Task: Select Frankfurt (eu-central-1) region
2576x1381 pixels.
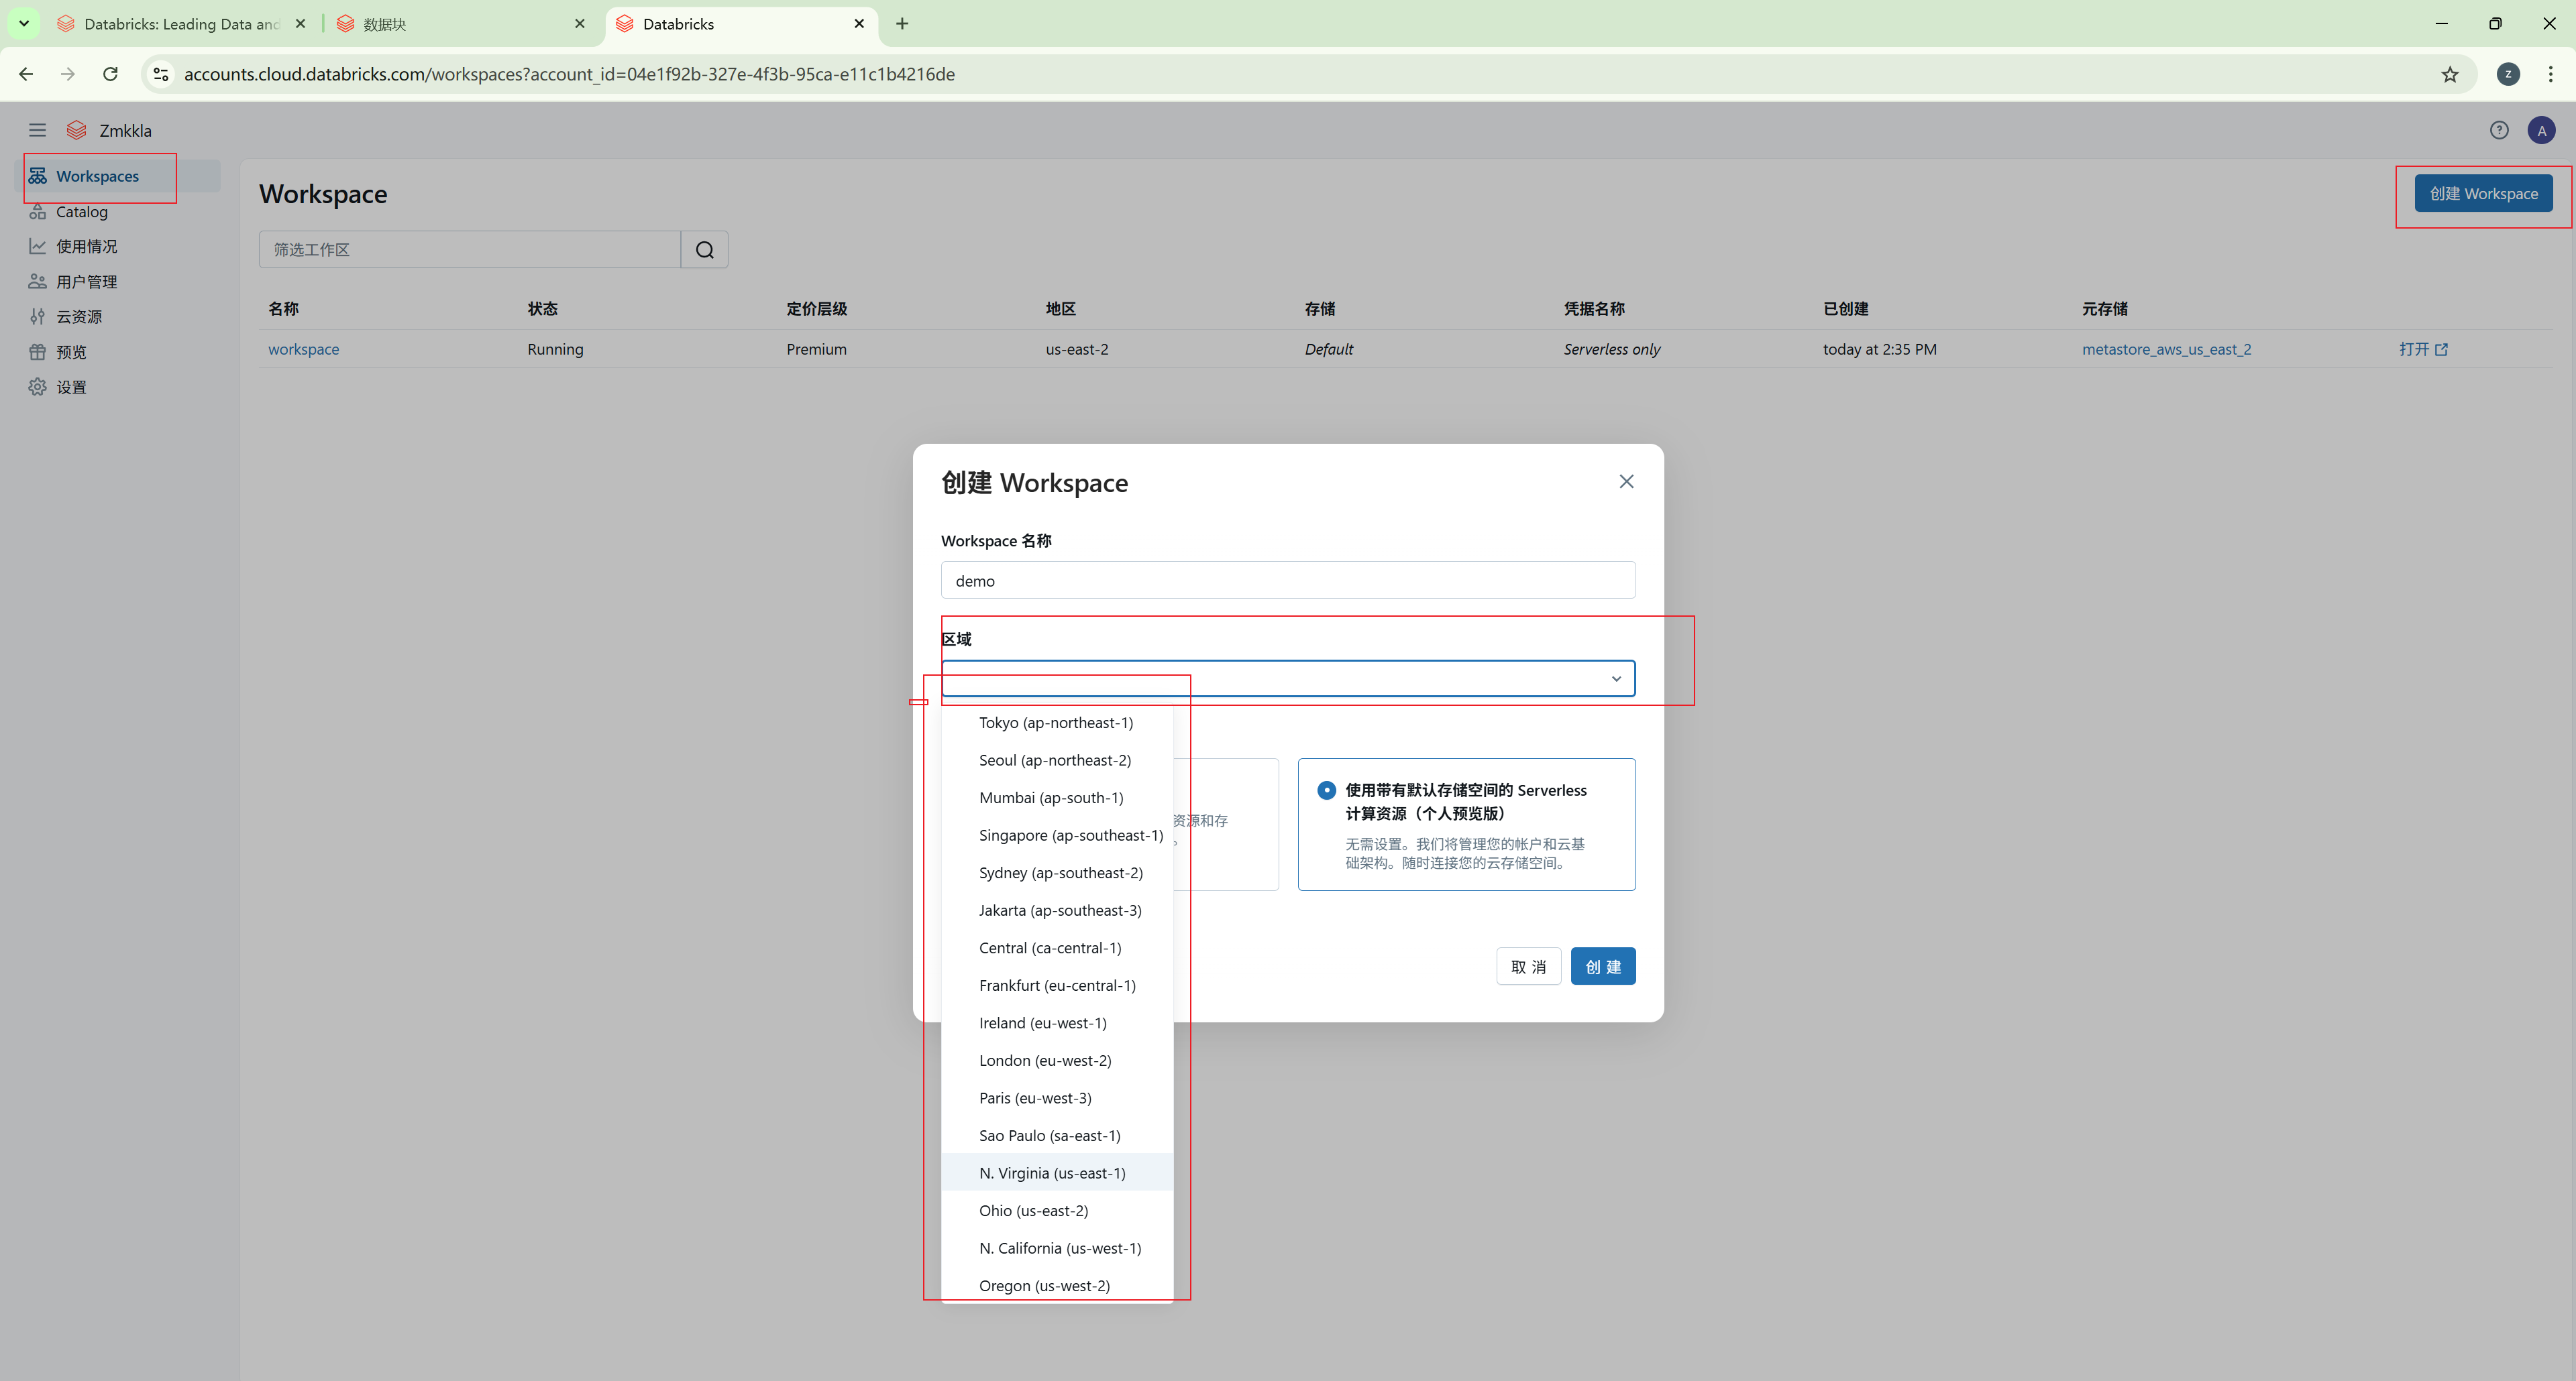Action: tap(1057, 985)
